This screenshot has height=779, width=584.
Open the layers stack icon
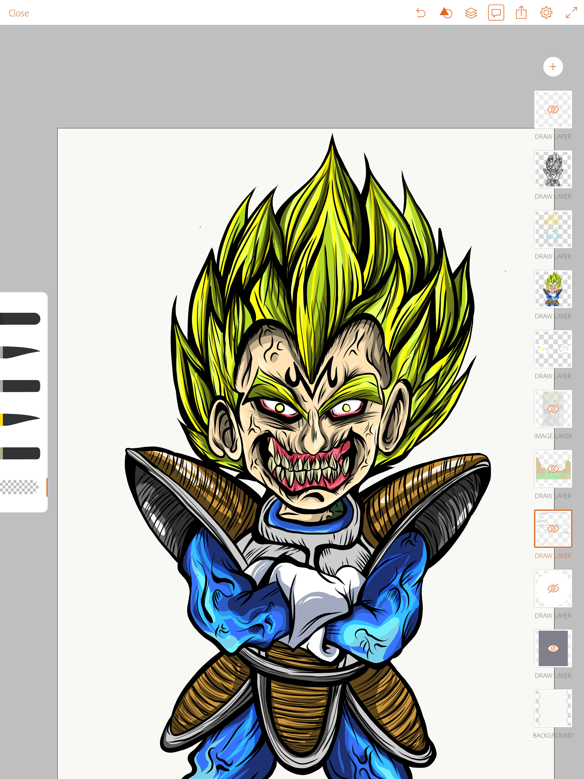click(471, 13)
